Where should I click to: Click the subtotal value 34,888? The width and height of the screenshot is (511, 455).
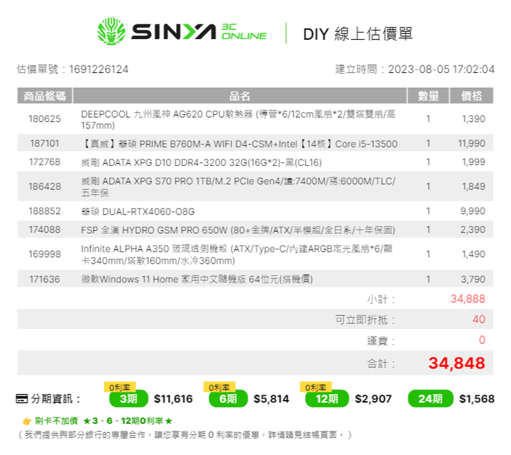[x=468, y=299]
